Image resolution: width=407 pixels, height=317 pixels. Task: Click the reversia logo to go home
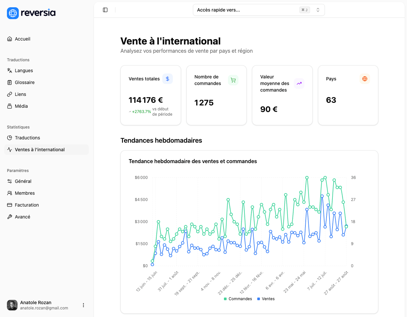[31, 13]
